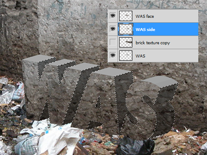Select the WAS side layer thumbnail

pyautogui.click(x=126, y=29)
